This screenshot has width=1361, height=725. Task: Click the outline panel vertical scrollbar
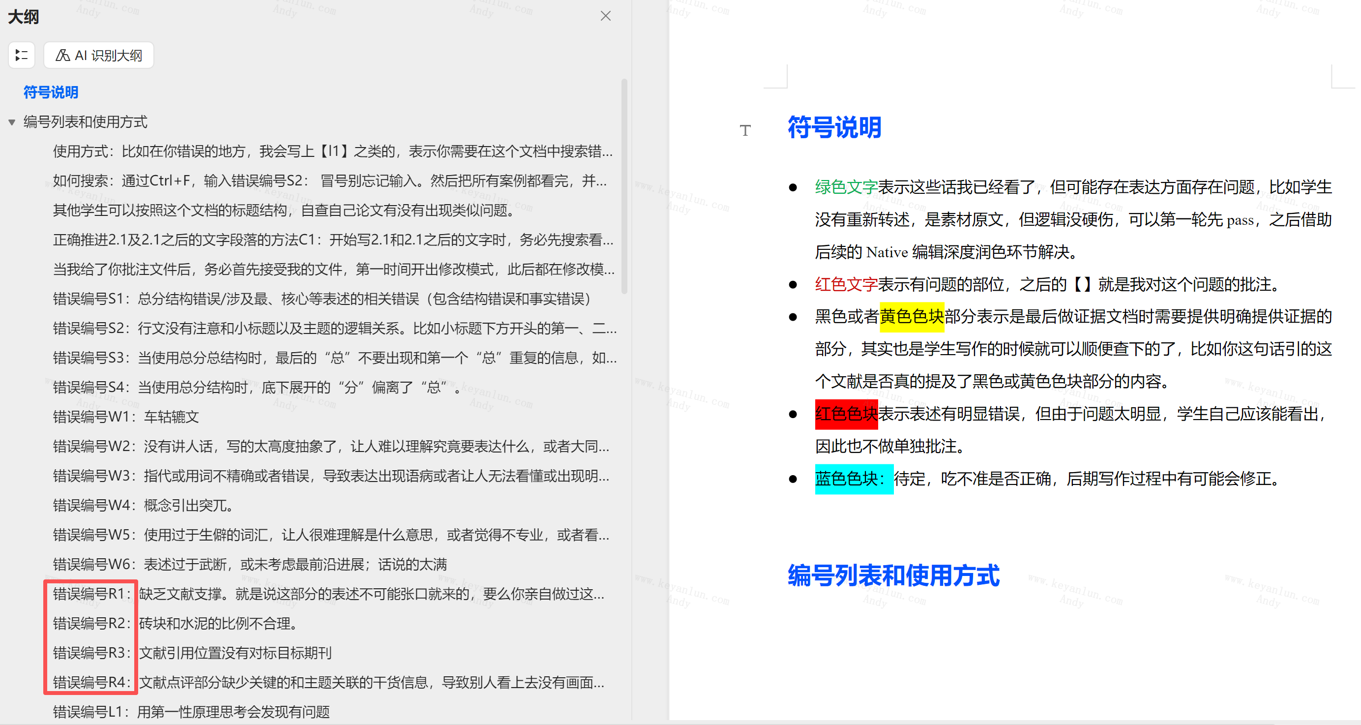(624, 186)
